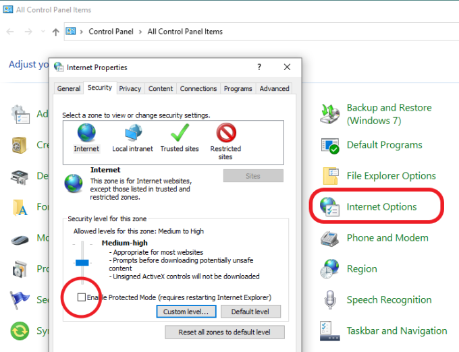Select the Internet zone globe icon
Image resolution: width=459 pixels, height=352 pixels.
pyautogui.click(x=86, y=132)
